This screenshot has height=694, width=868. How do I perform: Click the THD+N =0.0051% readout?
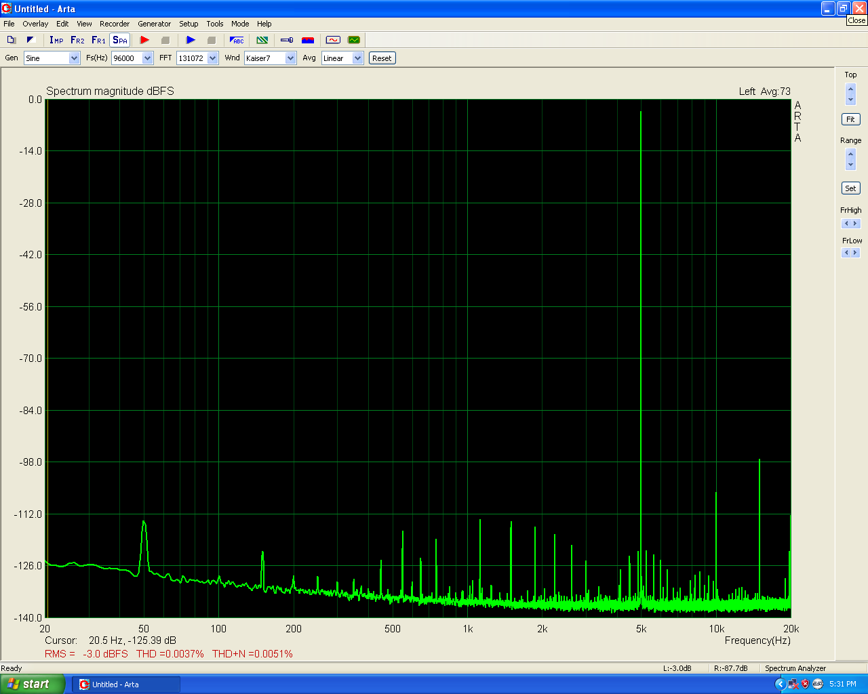click(x=252, y=654)
